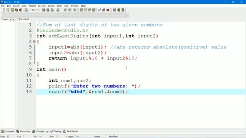Click the Profile analysis chart icon
This screenshot has height=138, width=246.
103,10
